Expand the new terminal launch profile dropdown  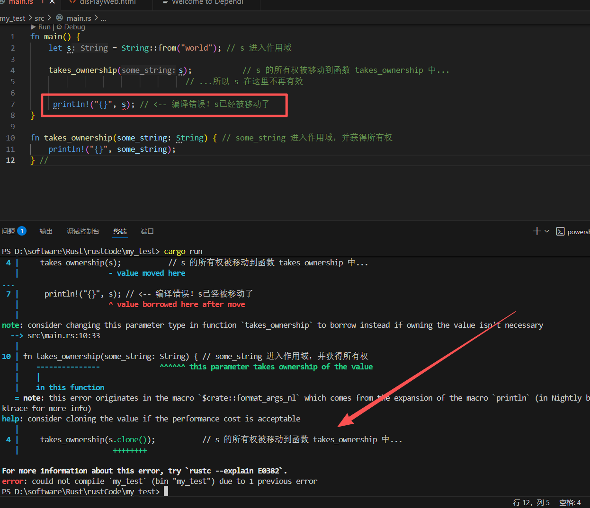[x=546, y=231]
